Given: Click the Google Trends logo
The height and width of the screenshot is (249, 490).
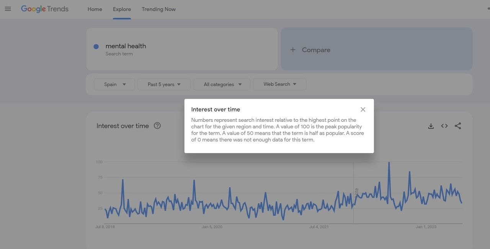Looking at the screenshot, I should [x=44, y=9].
